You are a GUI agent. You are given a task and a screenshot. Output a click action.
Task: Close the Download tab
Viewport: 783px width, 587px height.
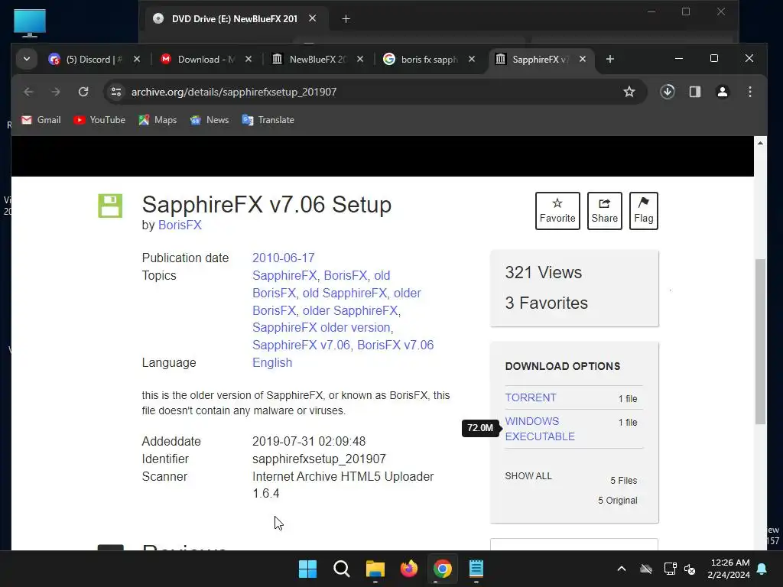click(x=249, y=60)
